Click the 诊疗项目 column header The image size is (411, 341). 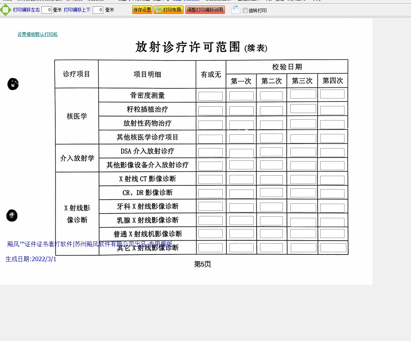click(x=76, y=74)
